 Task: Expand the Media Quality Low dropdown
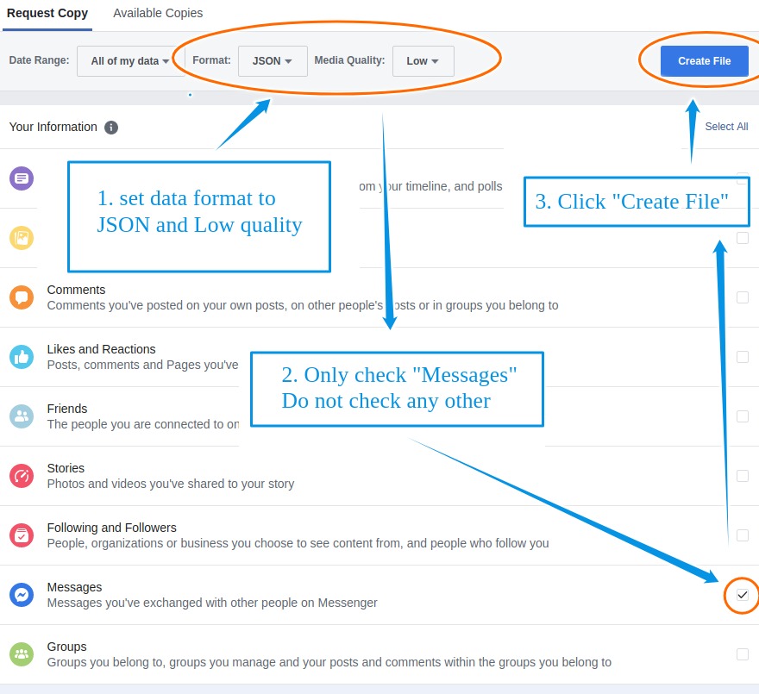[423, 61]
